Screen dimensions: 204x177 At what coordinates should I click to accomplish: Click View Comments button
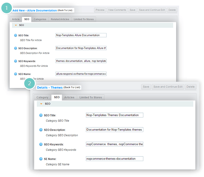tap(117, 10)
